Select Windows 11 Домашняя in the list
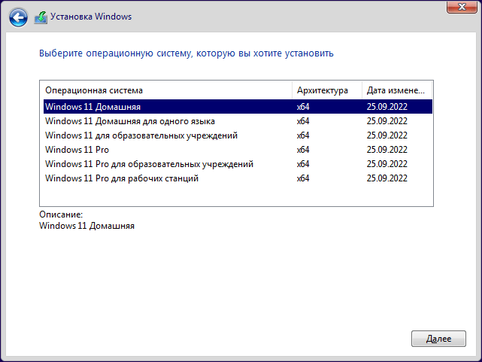This screenshot has width=482, height=362. tap(93, 107)
